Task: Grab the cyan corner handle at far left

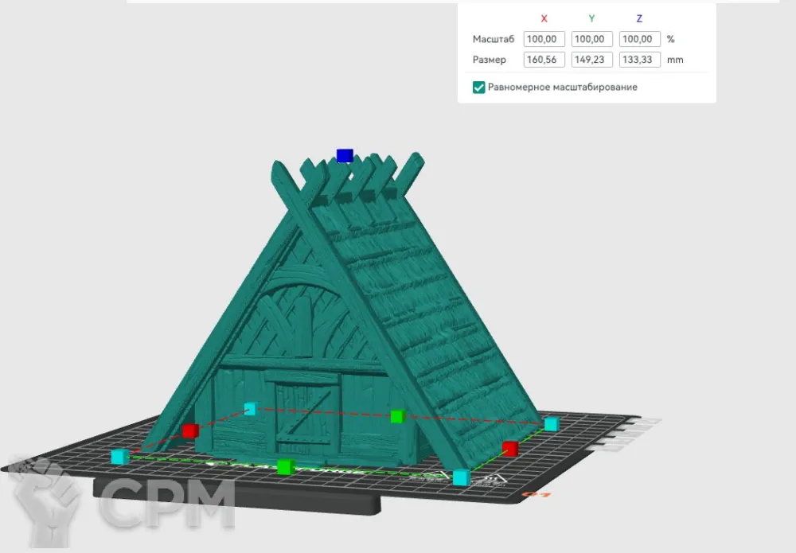Action: (x=119, y=456)
